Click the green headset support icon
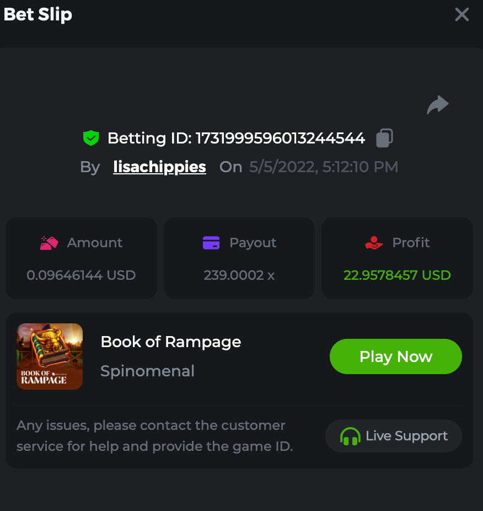The height and width of the screenshot is (511, 483). (x=350, y=437)
